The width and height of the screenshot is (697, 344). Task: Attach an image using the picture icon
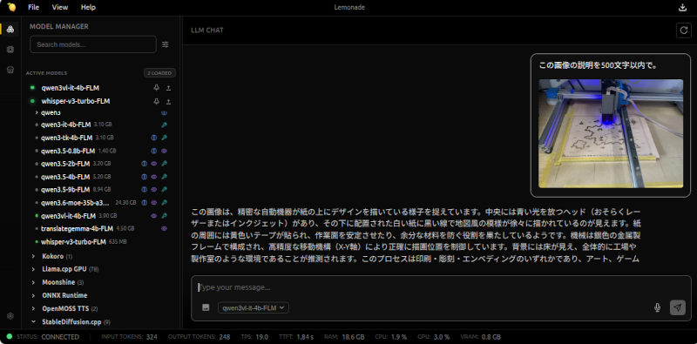(x=206, y=307)
